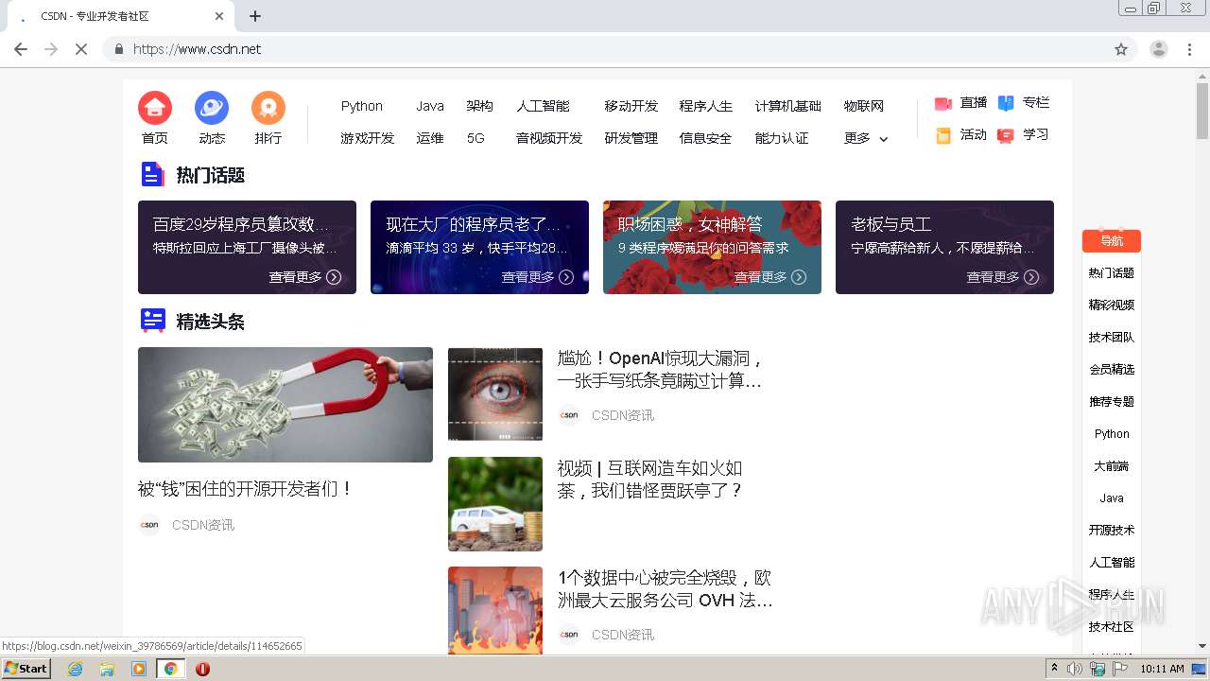Open the 专栏 column icon
Viewport: 1210px width, 681px height.
pyautogui.click(x=1006, y=103)
